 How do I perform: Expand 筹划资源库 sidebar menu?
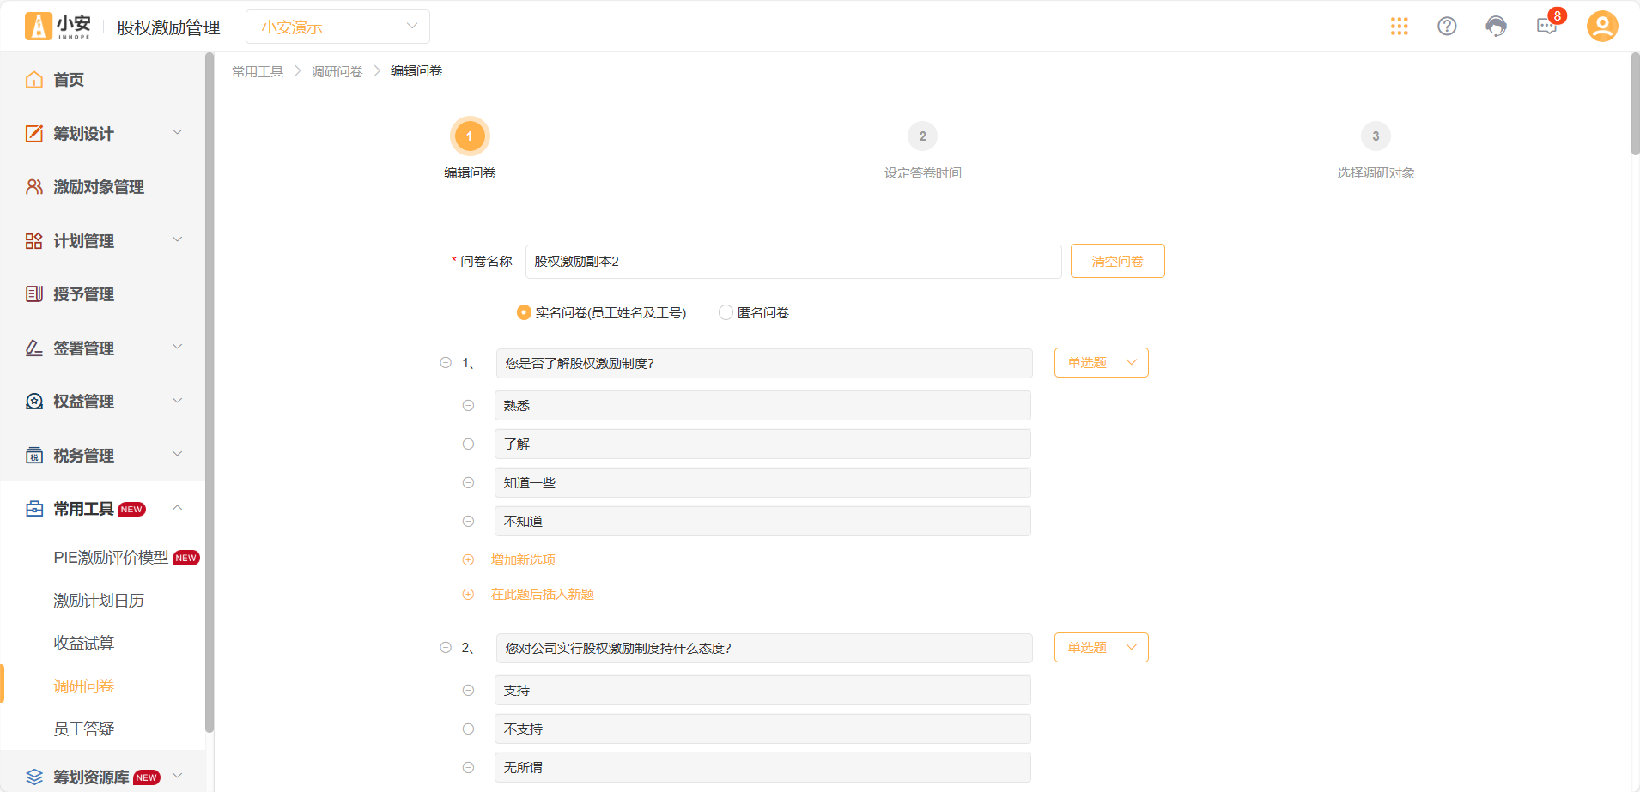click(x=103, y=777)
